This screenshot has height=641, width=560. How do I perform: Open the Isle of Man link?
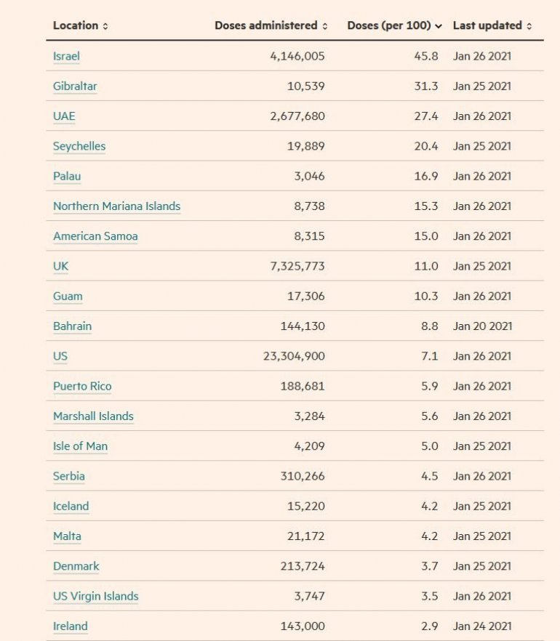click(x=80, y=446)
